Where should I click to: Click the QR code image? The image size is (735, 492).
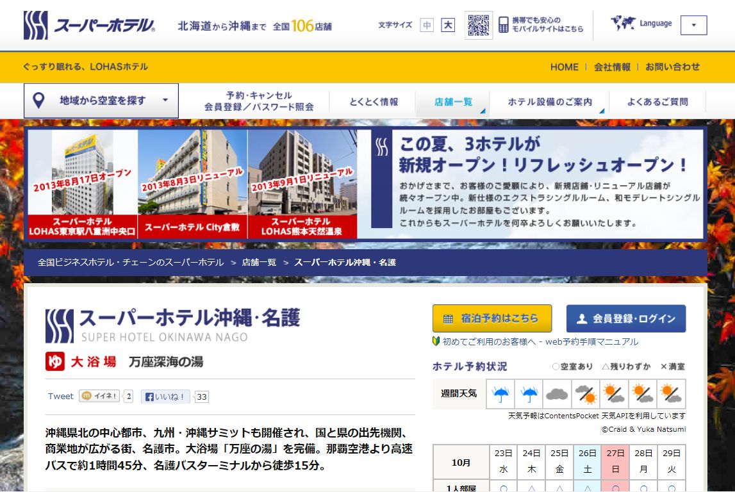479,25
